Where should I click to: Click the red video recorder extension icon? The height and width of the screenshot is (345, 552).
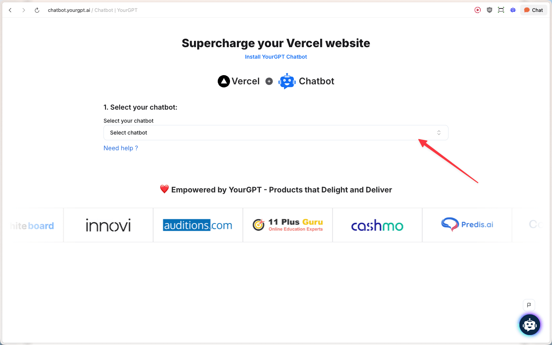click(x=477, y=10)
